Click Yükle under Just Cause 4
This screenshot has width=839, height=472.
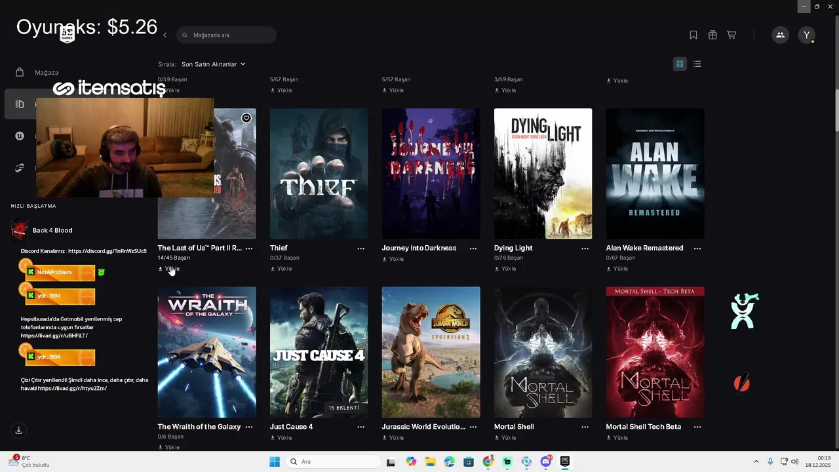pos(281,438)
